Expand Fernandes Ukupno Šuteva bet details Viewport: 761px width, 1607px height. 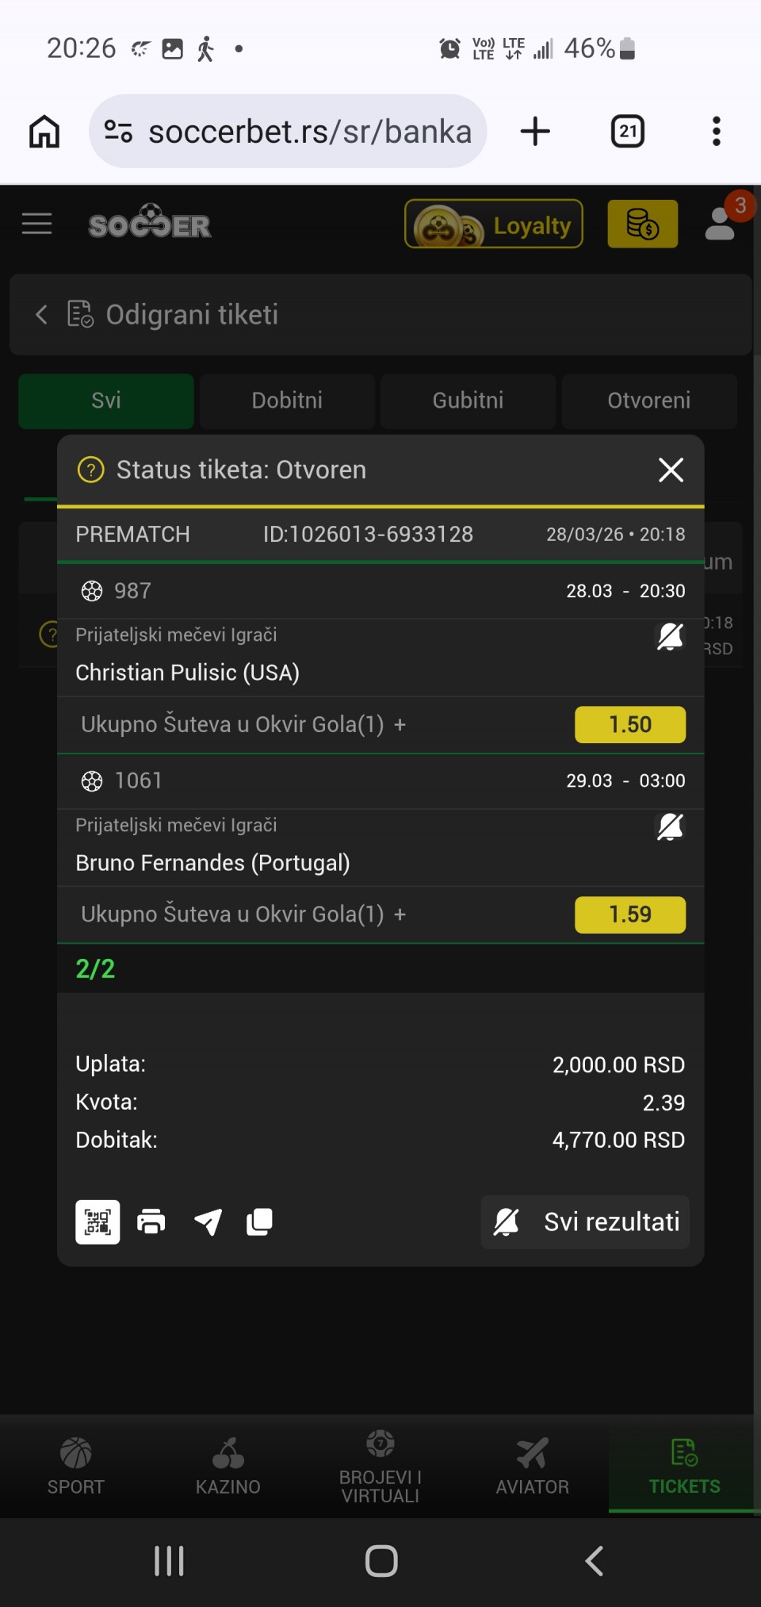[x=400, y=915]
